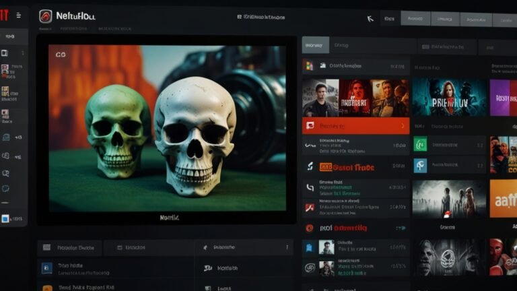Open the dark thumbnail showing pale faces
Image resolution: width=517 pixels, height=291 pixels.
point(449,258)
